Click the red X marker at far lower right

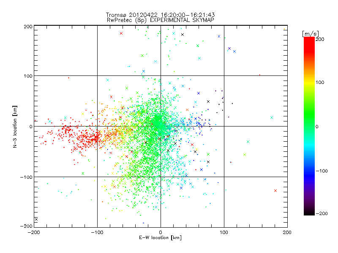pos(275,191)
